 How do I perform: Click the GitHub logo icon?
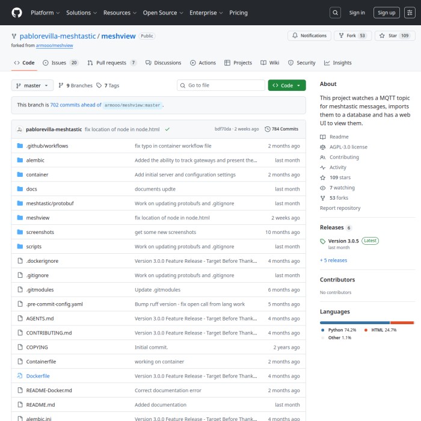pyautogui.click(x=16, y=12)
